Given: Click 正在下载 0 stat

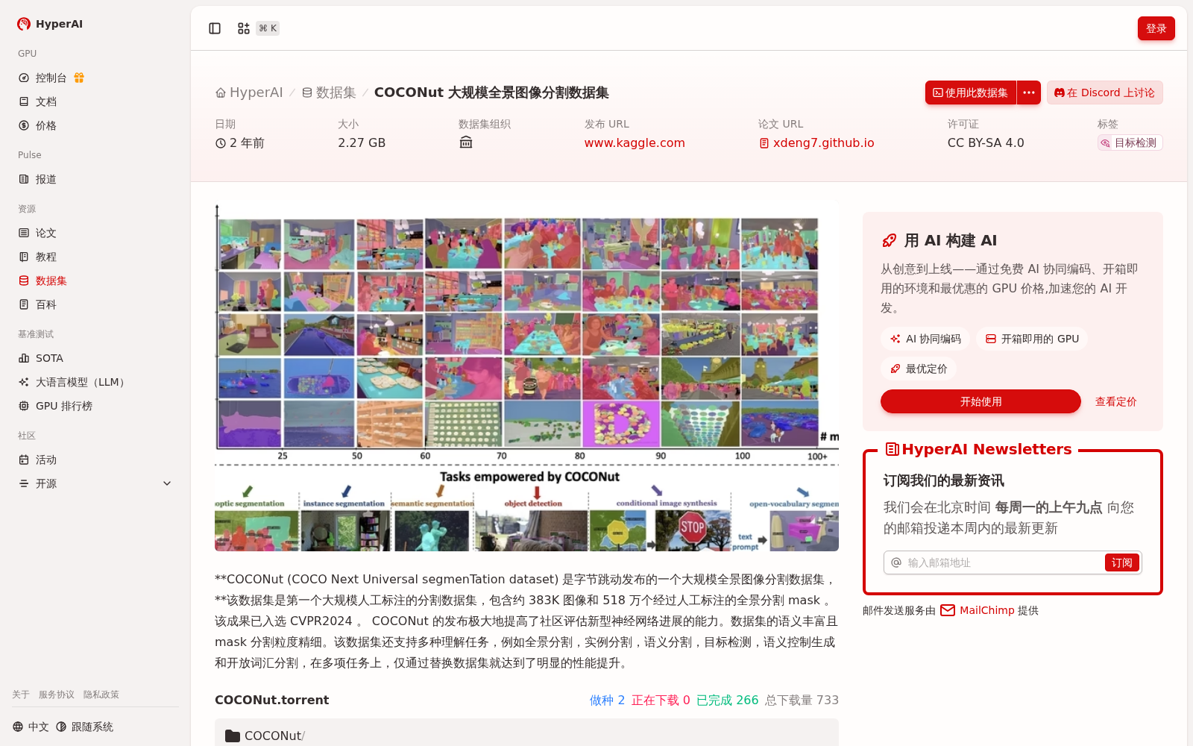Looking at the screenshot, I should pos(661,700).
